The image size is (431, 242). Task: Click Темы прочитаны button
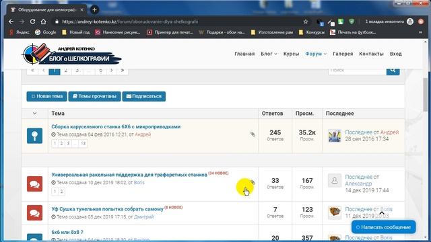(x=94, y=96)
